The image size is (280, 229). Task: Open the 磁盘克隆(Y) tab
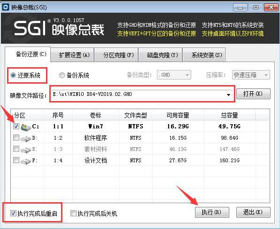point(160,55)
